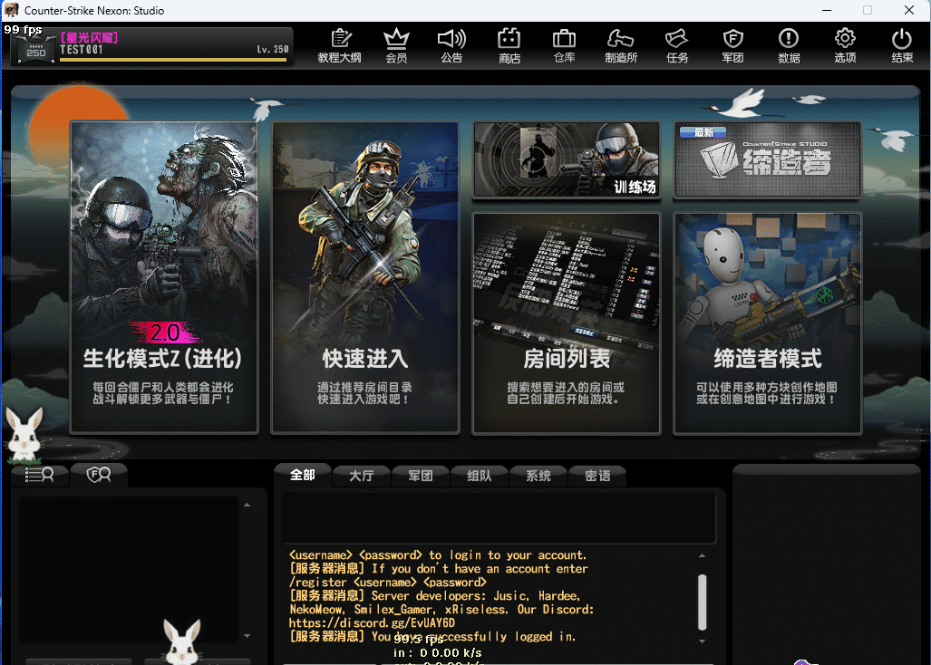Click the empty friend list panel

[x=128, y=569]
